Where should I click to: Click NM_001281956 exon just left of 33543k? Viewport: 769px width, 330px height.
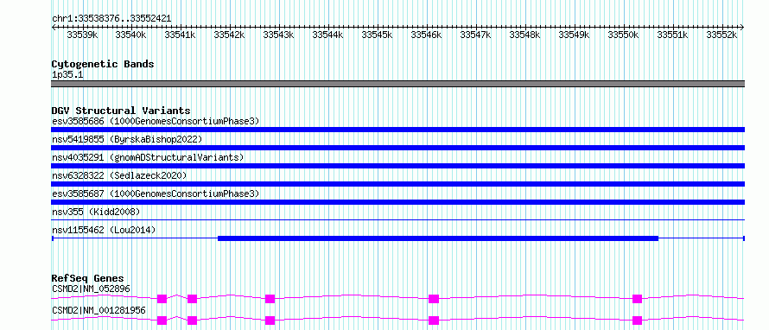click(x=270, y=320)
